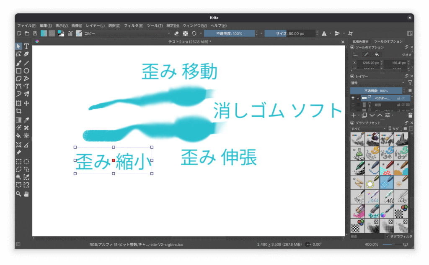Toggle preserve alpha checkerboard button

pyautogui.click(x=185, y=33)
